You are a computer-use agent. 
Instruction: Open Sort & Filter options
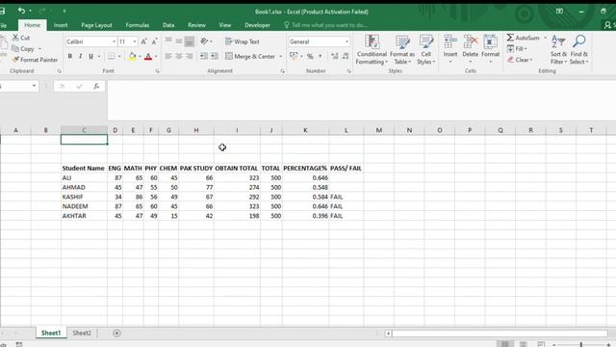[558, 49]
